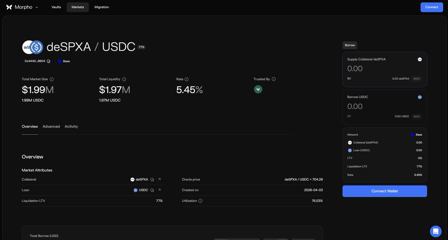The width and height of the screenshot is (448, 240).
Task: Open the support chat widget
Action: 436,231
